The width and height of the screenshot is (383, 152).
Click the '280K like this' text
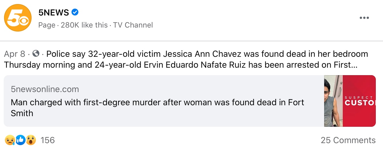pos(84,25)
